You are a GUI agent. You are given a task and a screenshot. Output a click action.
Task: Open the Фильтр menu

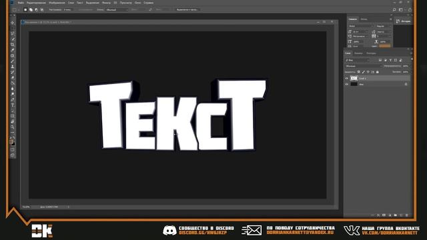(x=107, y=3)
